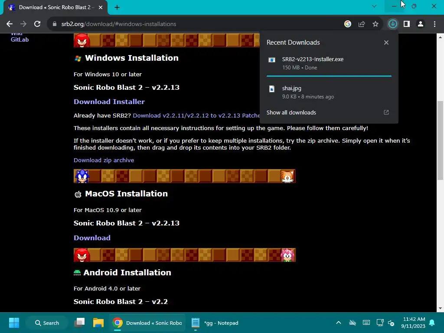Screen dimensions: 444x333
Task: Click the display/network tray icon
Action: pyautogui.click(x=380, y=323)
